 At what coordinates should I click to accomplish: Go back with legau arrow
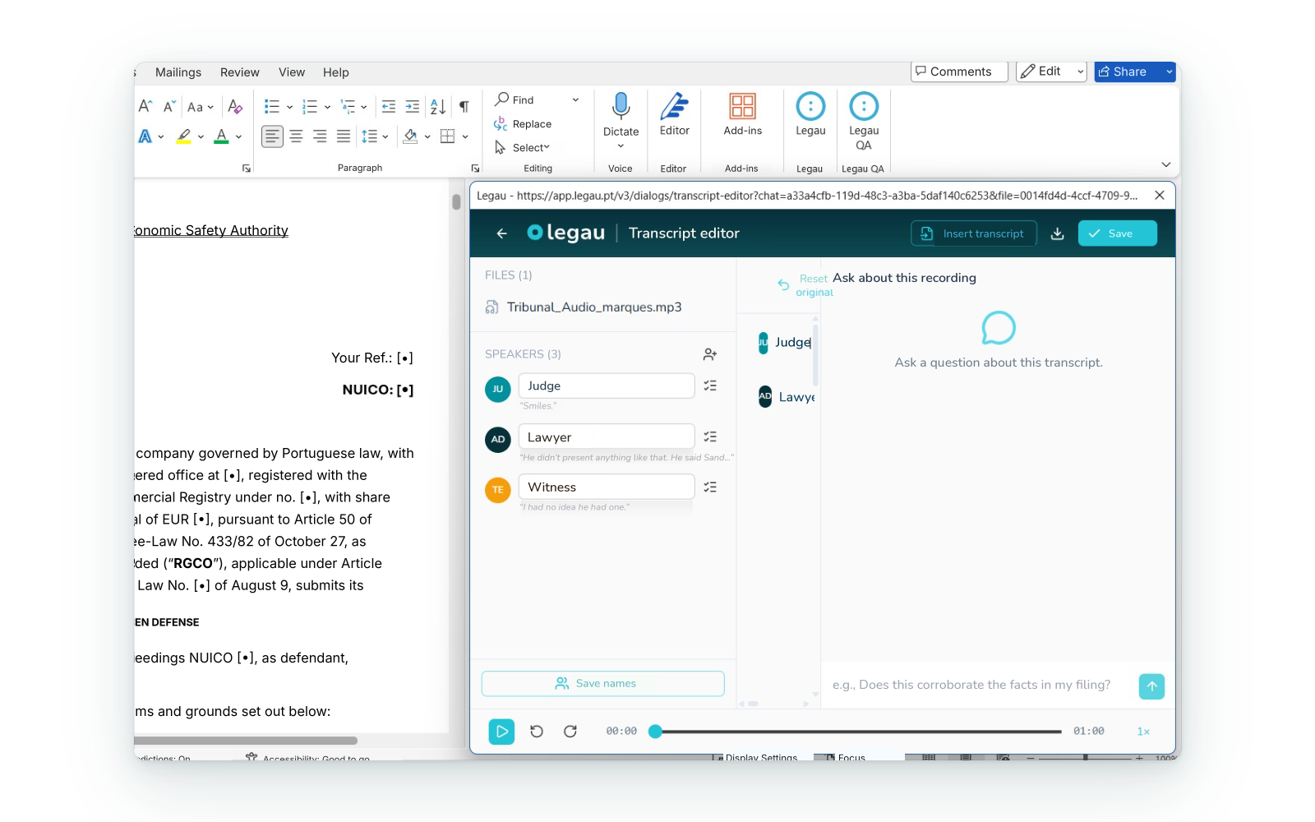pos(501,233)
